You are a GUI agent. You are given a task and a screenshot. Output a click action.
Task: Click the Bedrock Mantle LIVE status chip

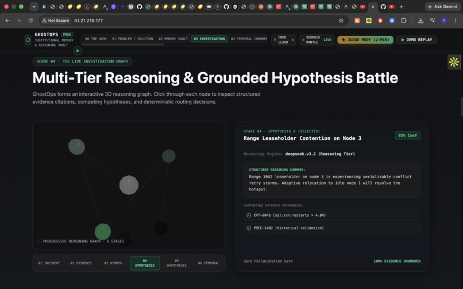[317, 40]
